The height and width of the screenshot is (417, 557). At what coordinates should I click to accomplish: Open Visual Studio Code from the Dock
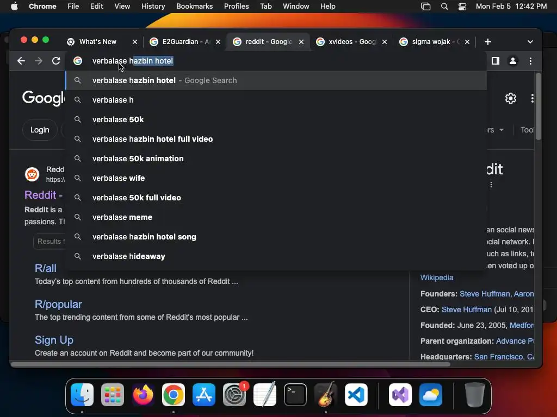click(x=356, y=395)
